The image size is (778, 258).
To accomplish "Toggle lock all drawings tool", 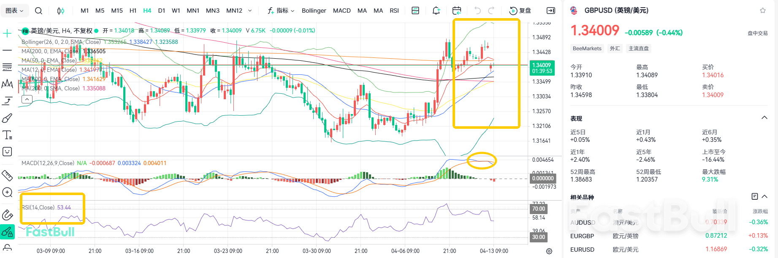I will pos(7,232).
